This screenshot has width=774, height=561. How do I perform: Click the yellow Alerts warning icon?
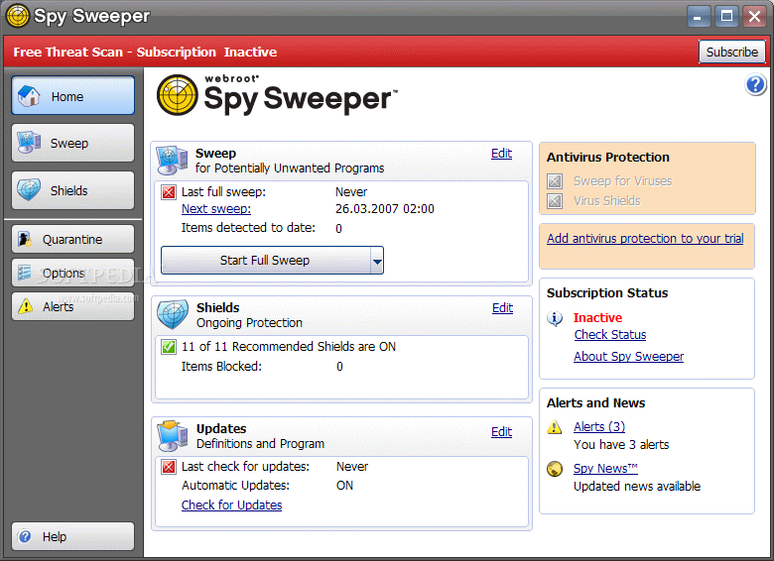click(x=556, y=427)
